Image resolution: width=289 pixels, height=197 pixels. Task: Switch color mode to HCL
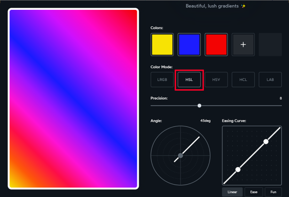point(243,79)
